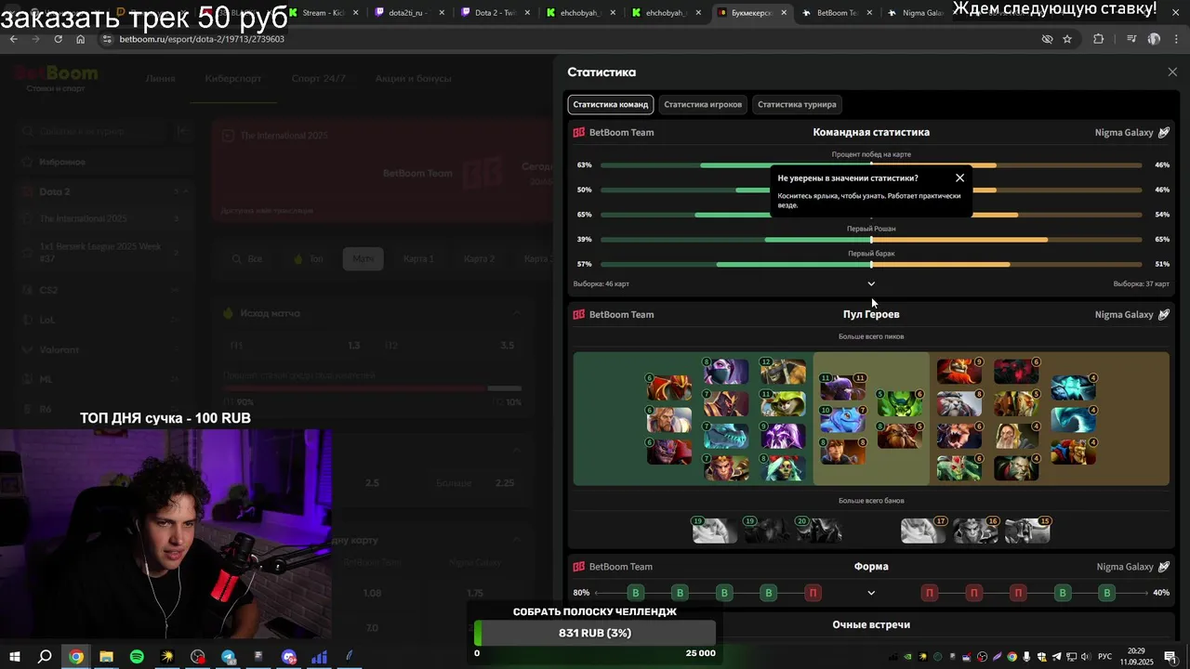Click BetBoom Team logo in Командная статистика header
1190x669 pixels.
tap(579, 132)
